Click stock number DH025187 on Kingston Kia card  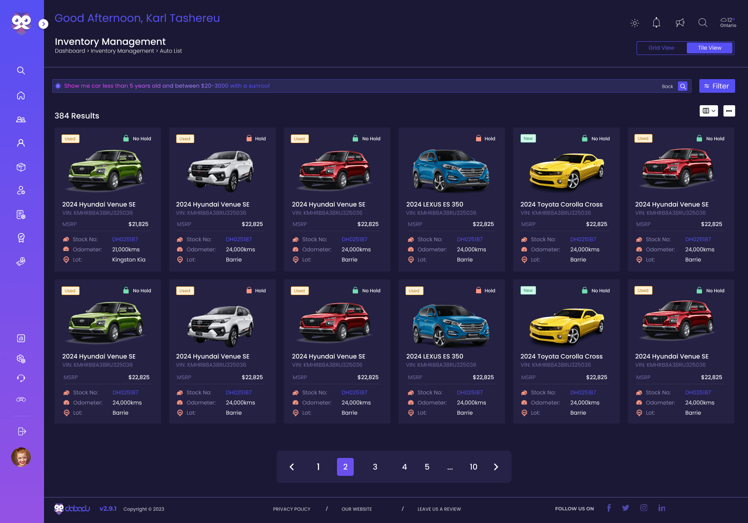click(125, 239)
